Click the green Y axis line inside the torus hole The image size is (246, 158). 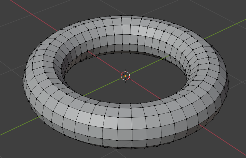pos(145,66)
